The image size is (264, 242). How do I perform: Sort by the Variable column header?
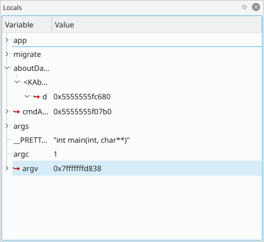(x=27, y=25)
